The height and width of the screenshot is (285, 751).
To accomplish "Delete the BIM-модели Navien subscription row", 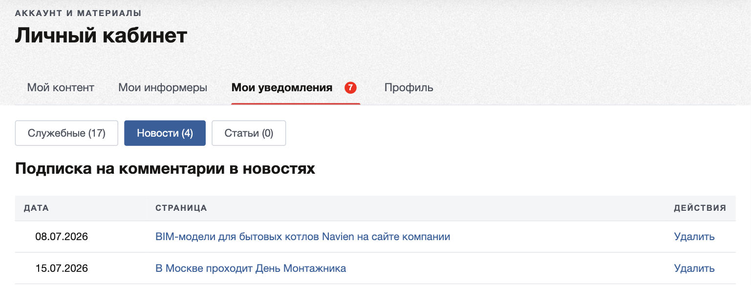I will click(x=694, y=237).
